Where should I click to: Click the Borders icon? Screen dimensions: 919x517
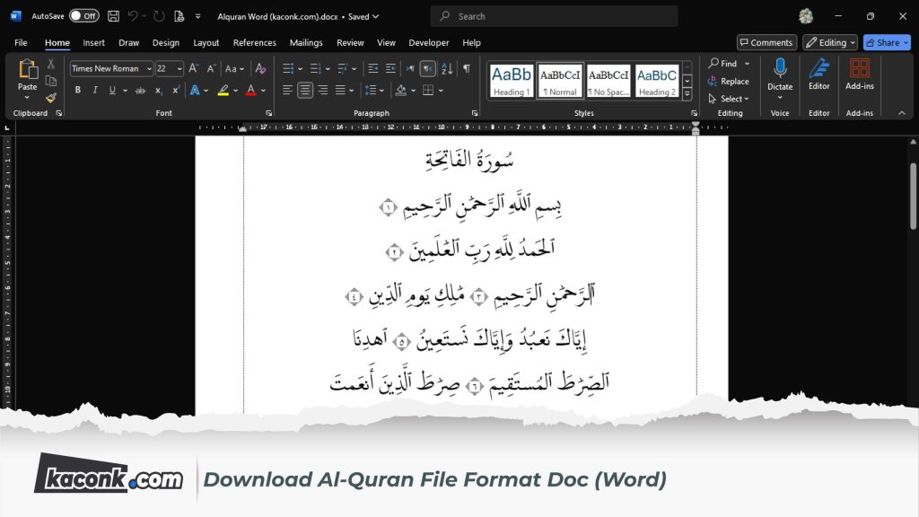pyautogui.click(x=428, y=91)
